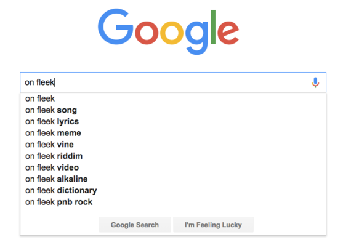Click the Google logo
The width and height of the screenshot is (351, 245).
click(x=169, y=31)
